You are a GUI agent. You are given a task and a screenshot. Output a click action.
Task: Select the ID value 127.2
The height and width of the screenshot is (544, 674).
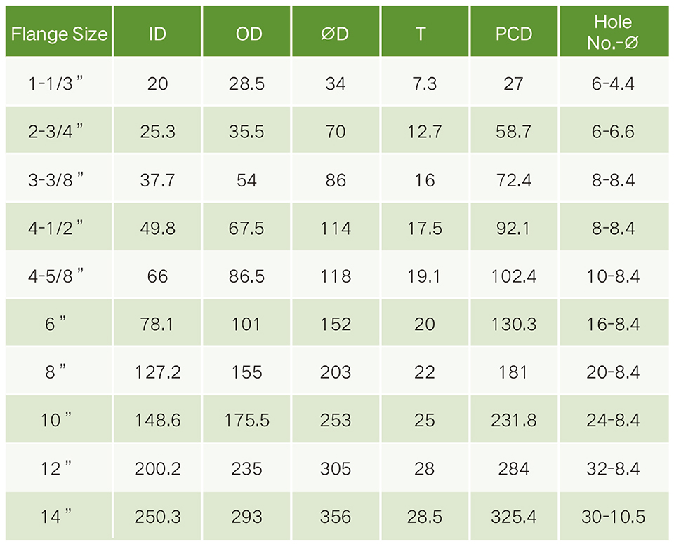(x=158, y=372)
